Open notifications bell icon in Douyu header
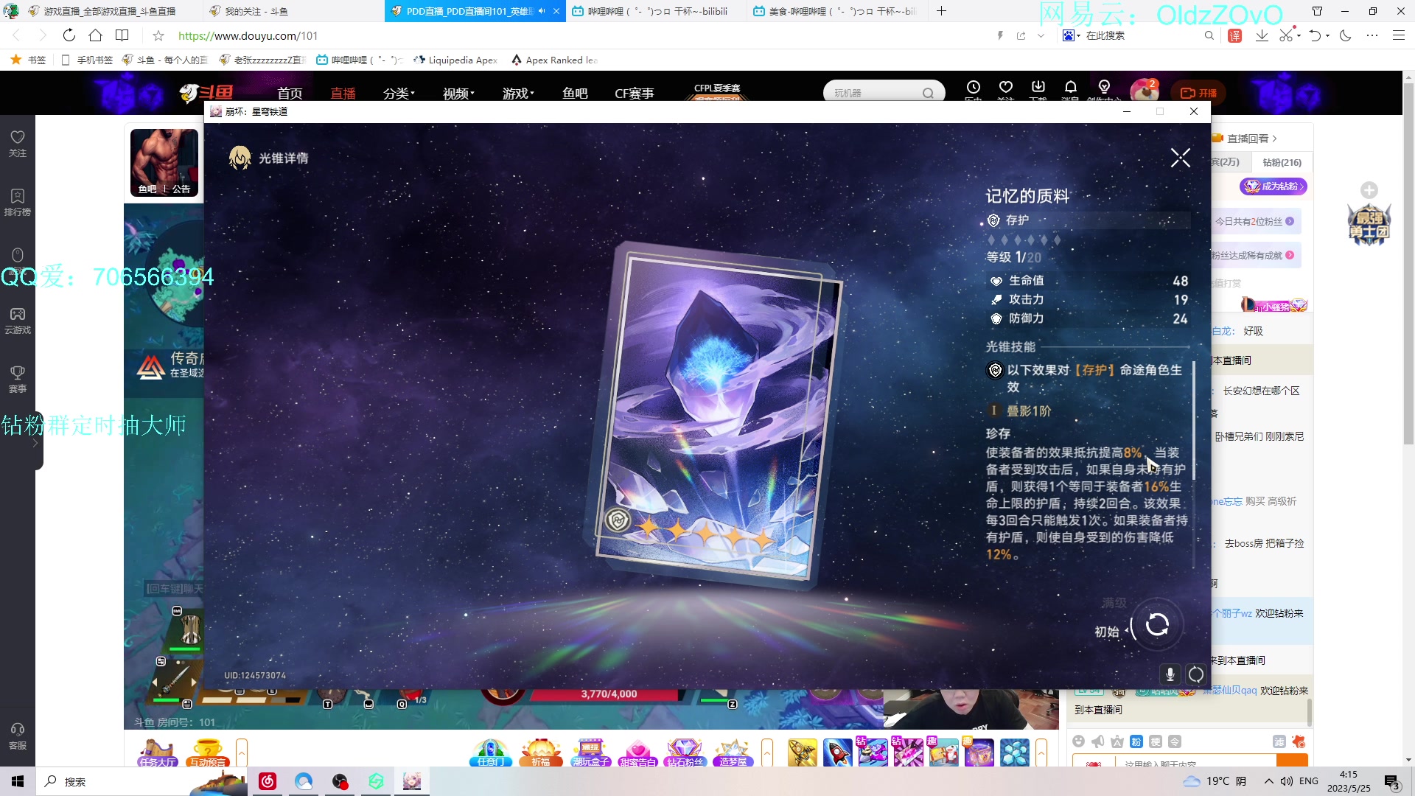The image size is (1415, 796). 1071,87
